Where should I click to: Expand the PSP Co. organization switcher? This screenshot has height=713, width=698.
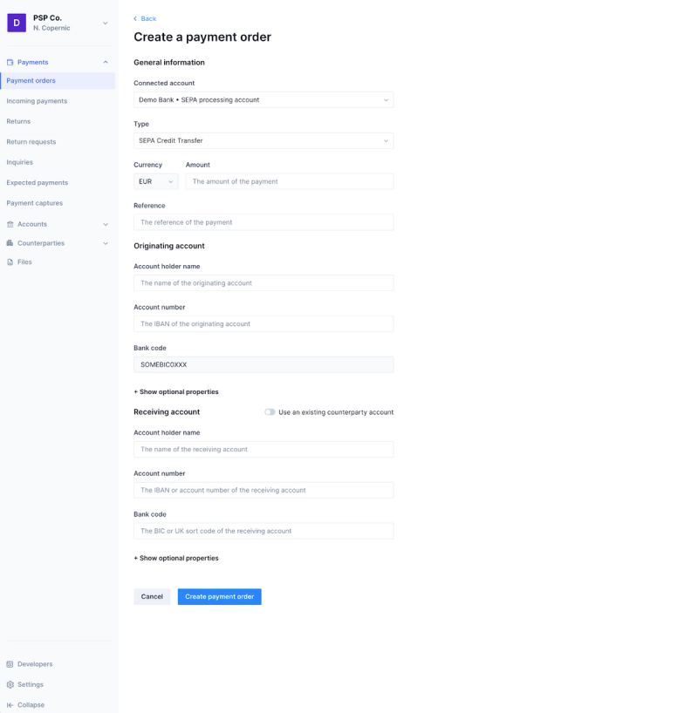click(106, 23)
